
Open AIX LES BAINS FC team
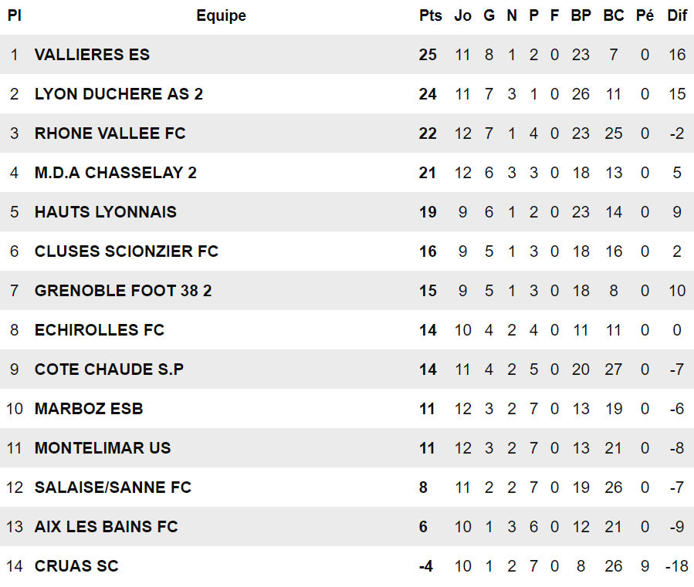(107, 527)
